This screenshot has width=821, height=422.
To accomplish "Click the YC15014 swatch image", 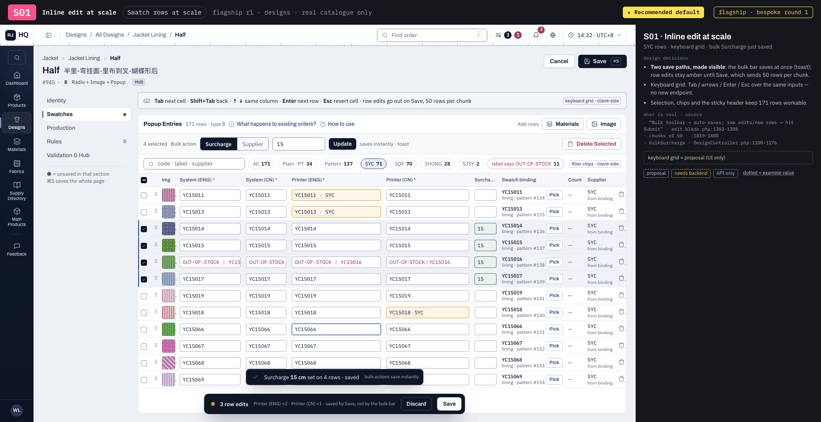I will click(x=169, y=229).
